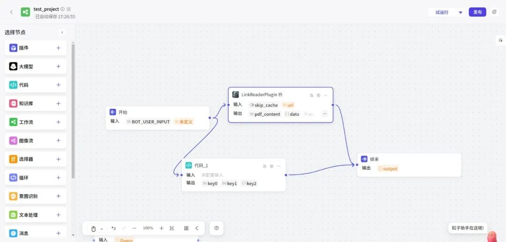Add a 文本处理 node with plus
506x242 pixels.
[x=59, y=215]
